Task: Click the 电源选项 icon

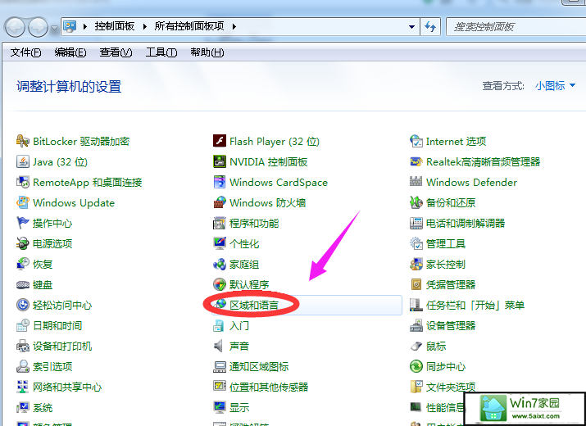Action: 22,243
